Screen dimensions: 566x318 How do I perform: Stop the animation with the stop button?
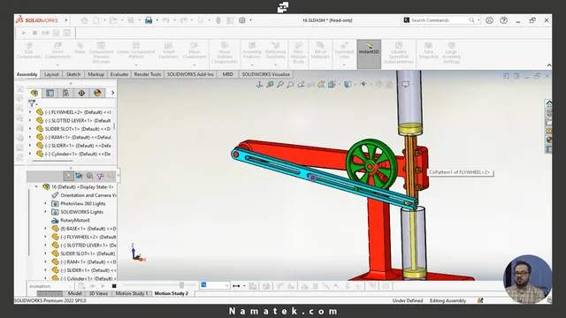[114, 286]
